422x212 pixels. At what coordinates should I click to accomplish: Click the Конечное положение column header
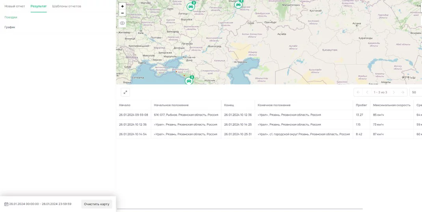point(274,105)
